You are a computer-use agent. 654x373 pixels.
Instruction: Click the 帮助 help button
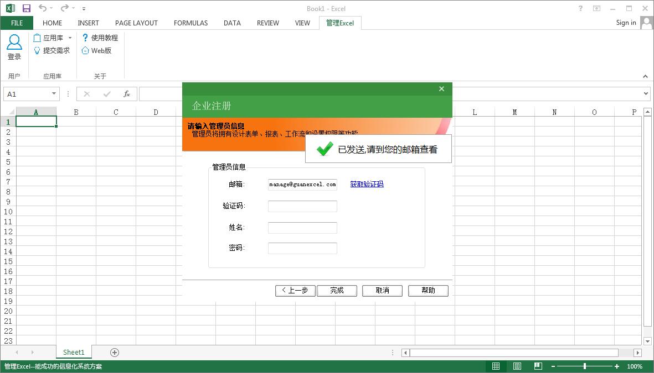[x=429, y=291]
